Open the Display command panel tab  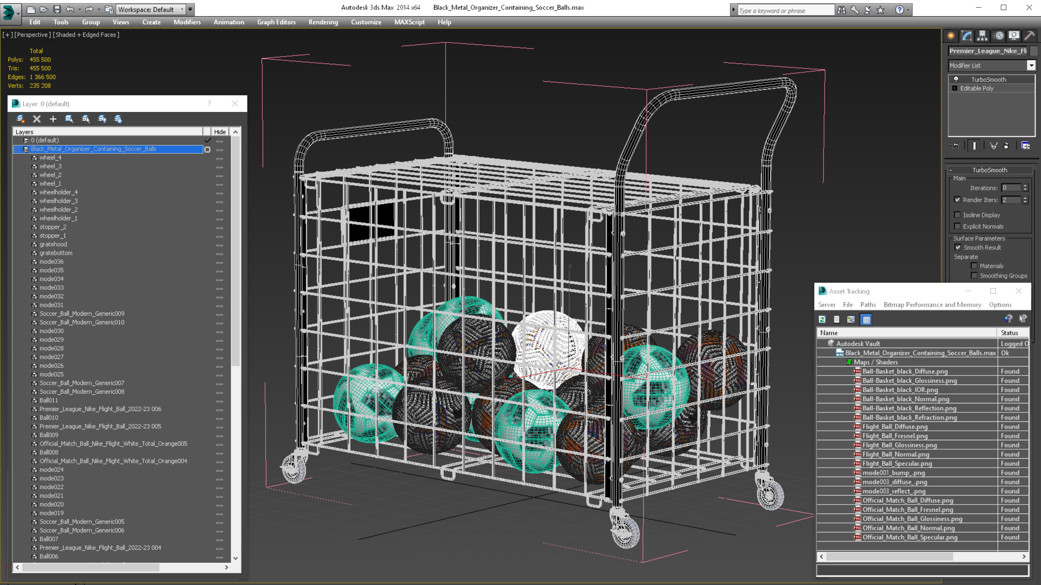(x=1014, y=35)
